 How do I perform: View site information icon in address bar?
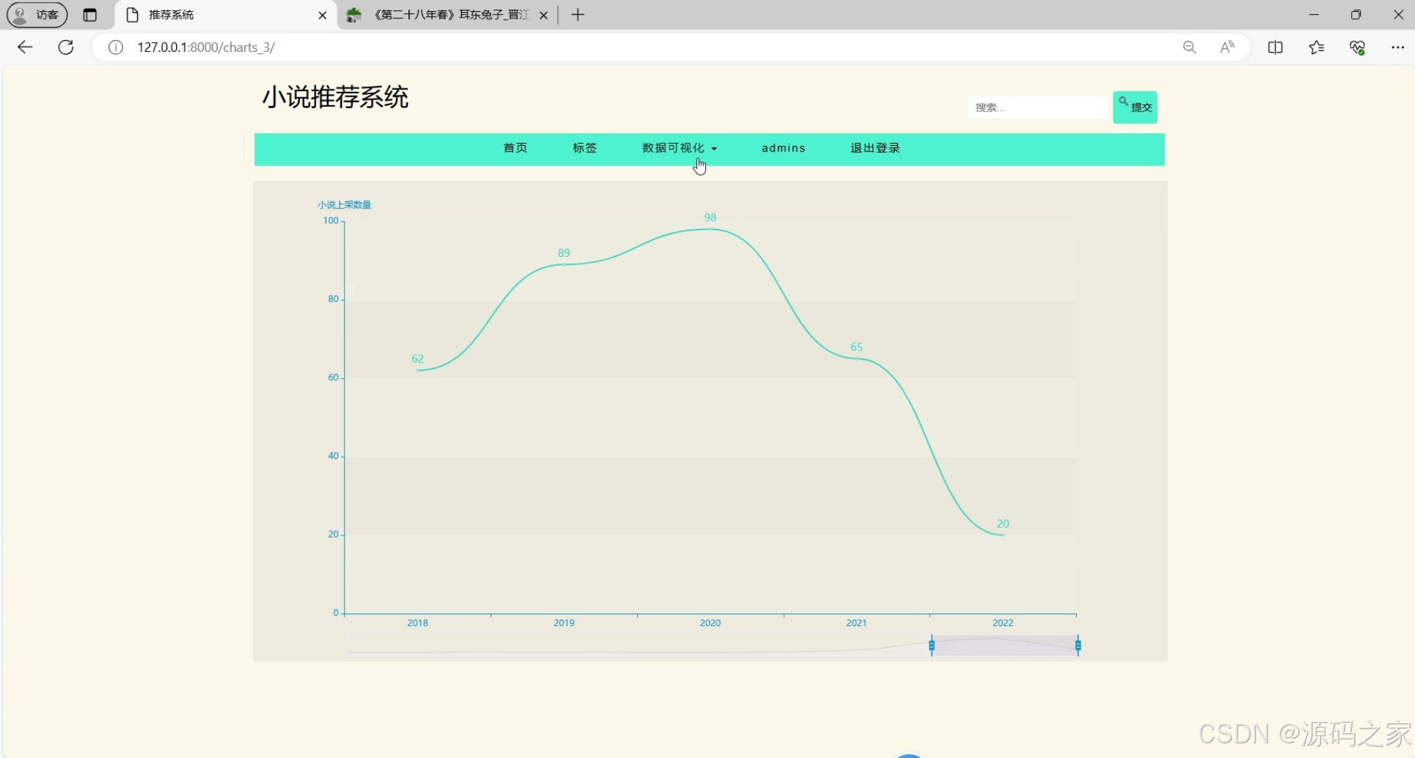pyautogui.click(x=116, y=47)
